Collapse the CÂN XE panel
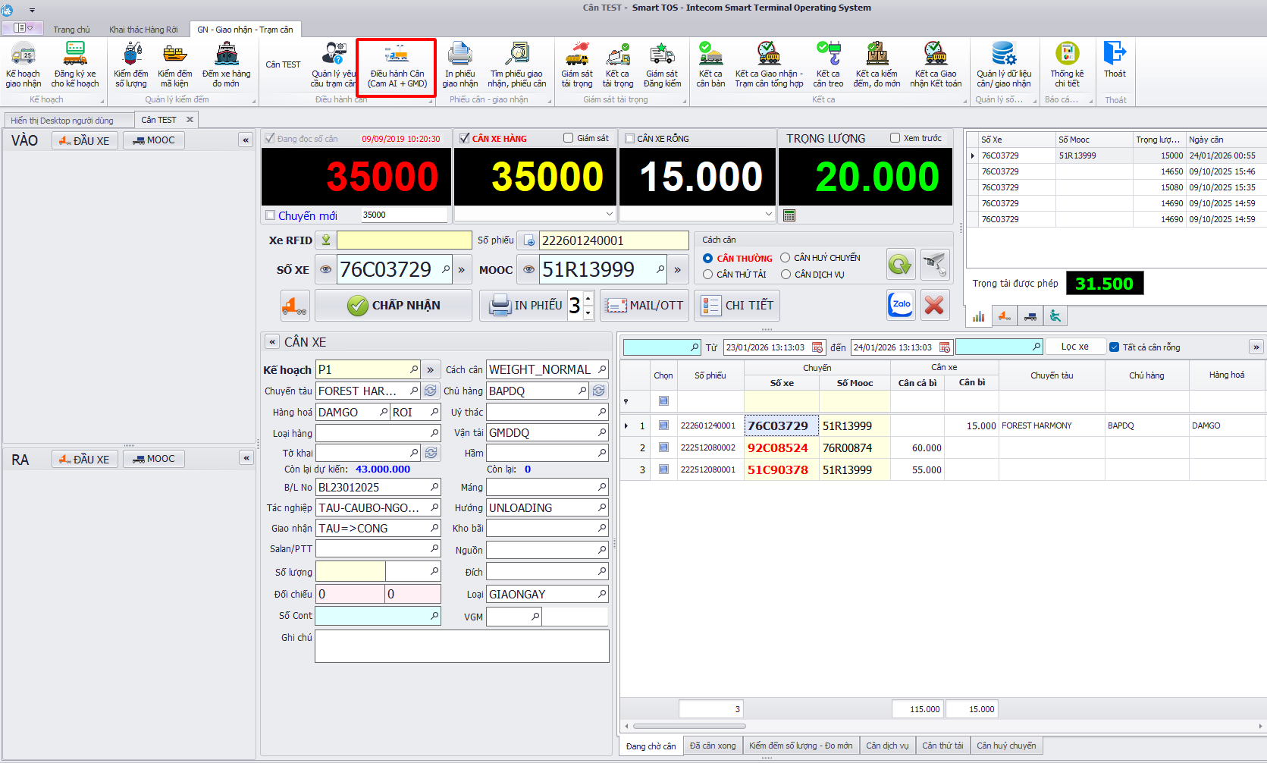1267x763 pixels. (272, 342)
